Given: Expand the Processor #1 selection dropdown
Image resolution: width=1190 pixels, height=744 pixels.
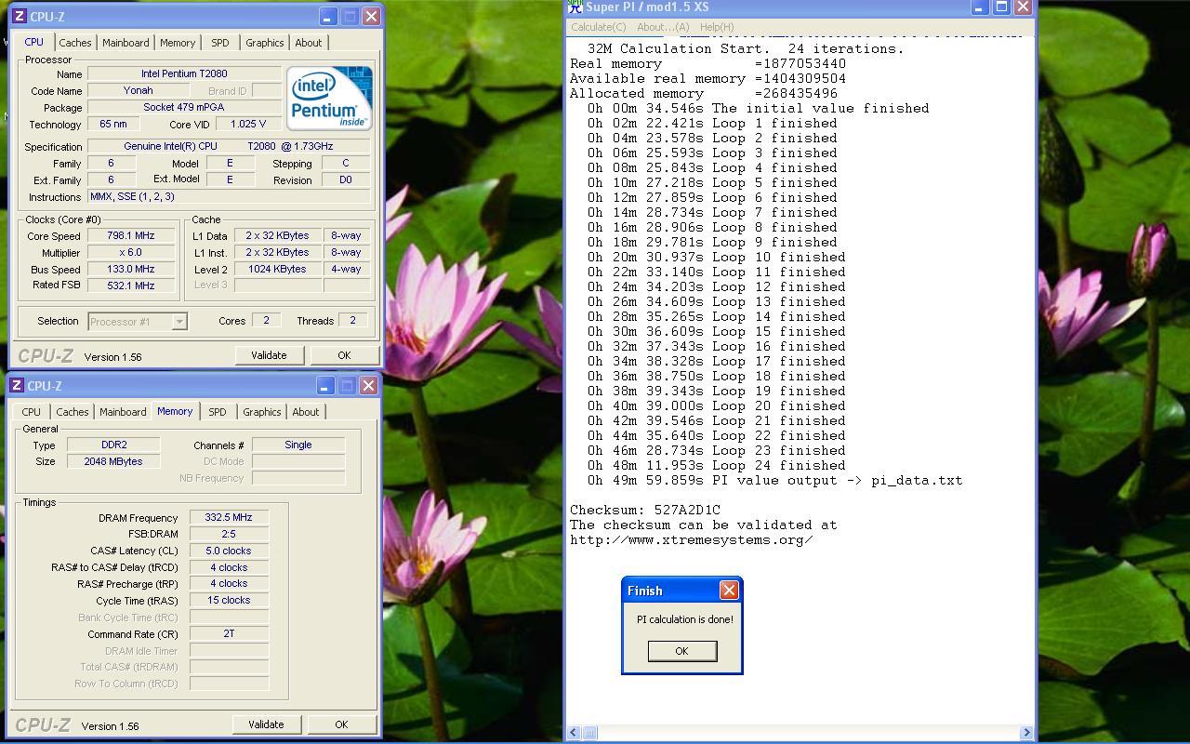Looking at the screenshot, I should [x=179, y=322].
